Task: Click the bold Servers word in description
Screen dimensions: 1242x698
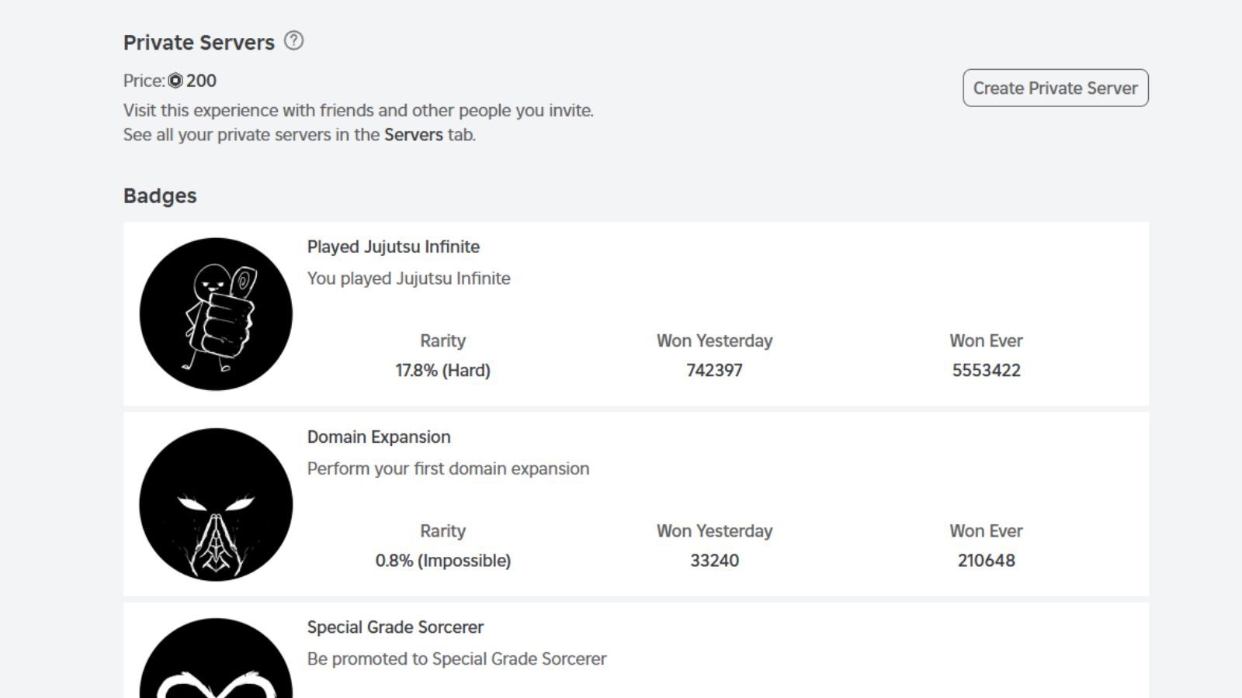Action: click(x=414, y=134)
